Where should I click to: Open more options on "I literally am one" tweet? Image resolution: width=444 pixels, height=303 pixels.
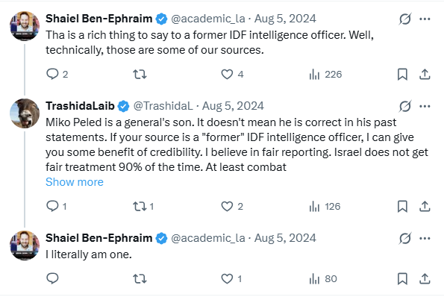pos(425,238)
